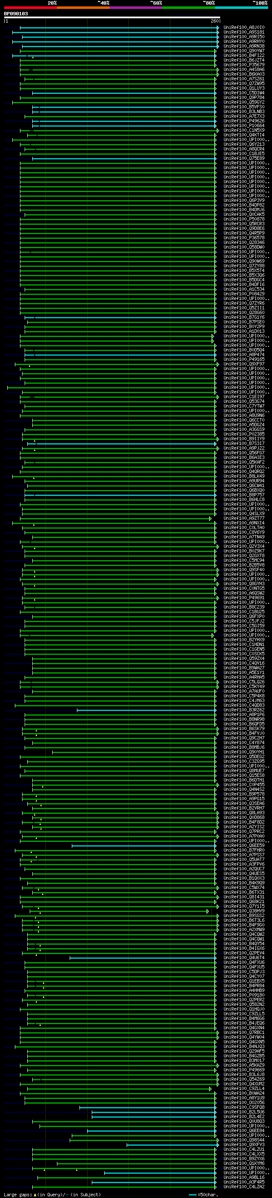
Task: Select hit UniRef100_C4JM63
Action: click(244, 701)
